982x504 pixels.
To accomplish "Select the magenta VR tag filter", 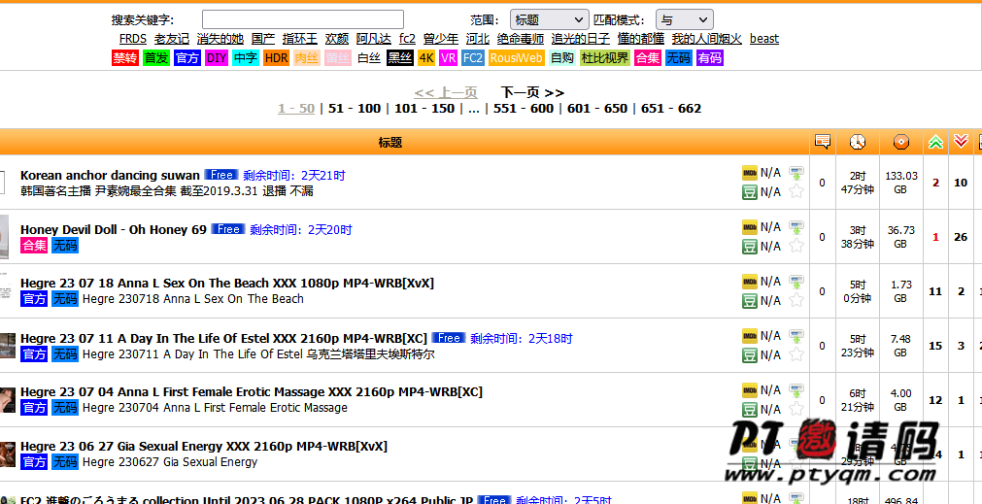I will click(x=449, y=58).
